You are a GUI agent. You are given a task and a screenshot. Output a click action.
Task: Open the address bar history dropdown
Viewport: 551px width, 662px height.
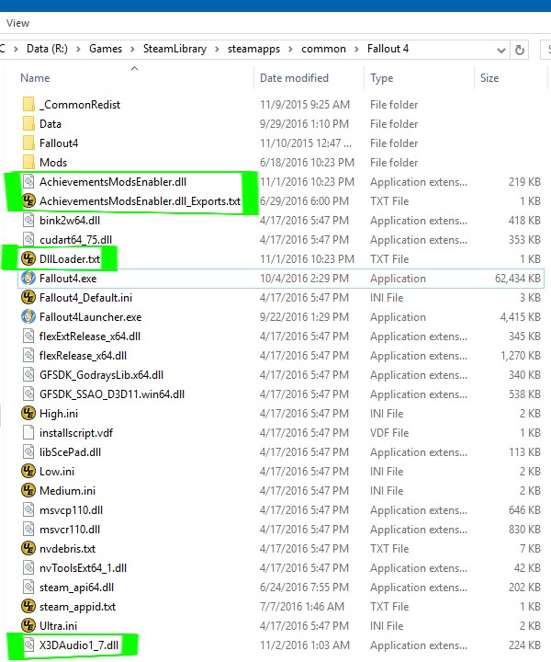click(500, 50)
